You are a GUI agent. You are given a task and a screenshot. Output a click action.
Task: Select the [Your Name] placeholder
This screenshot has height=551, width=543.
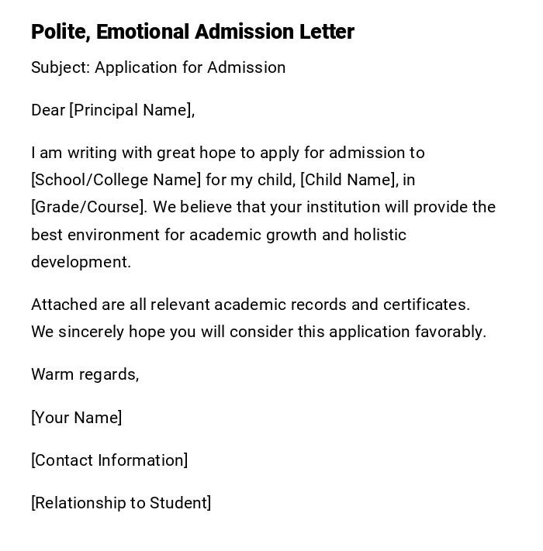click(x=76, y=418)
